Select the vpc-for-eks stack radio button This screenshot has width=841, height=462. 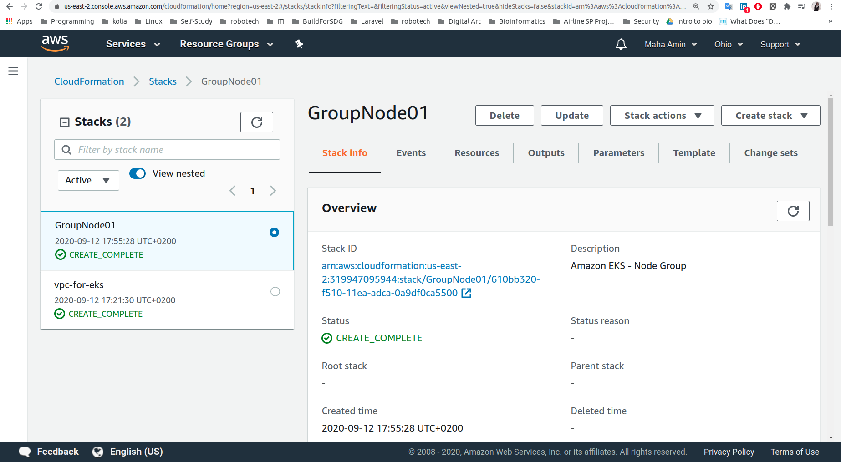pos(275,291)
